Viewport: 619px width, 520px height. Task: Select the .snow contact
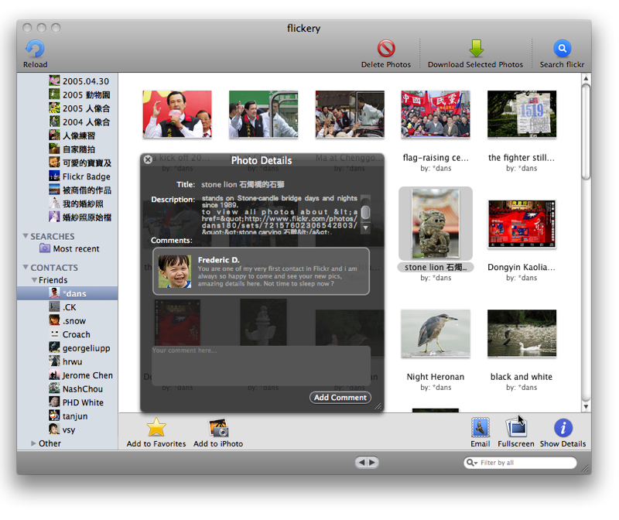coord(67,320)
